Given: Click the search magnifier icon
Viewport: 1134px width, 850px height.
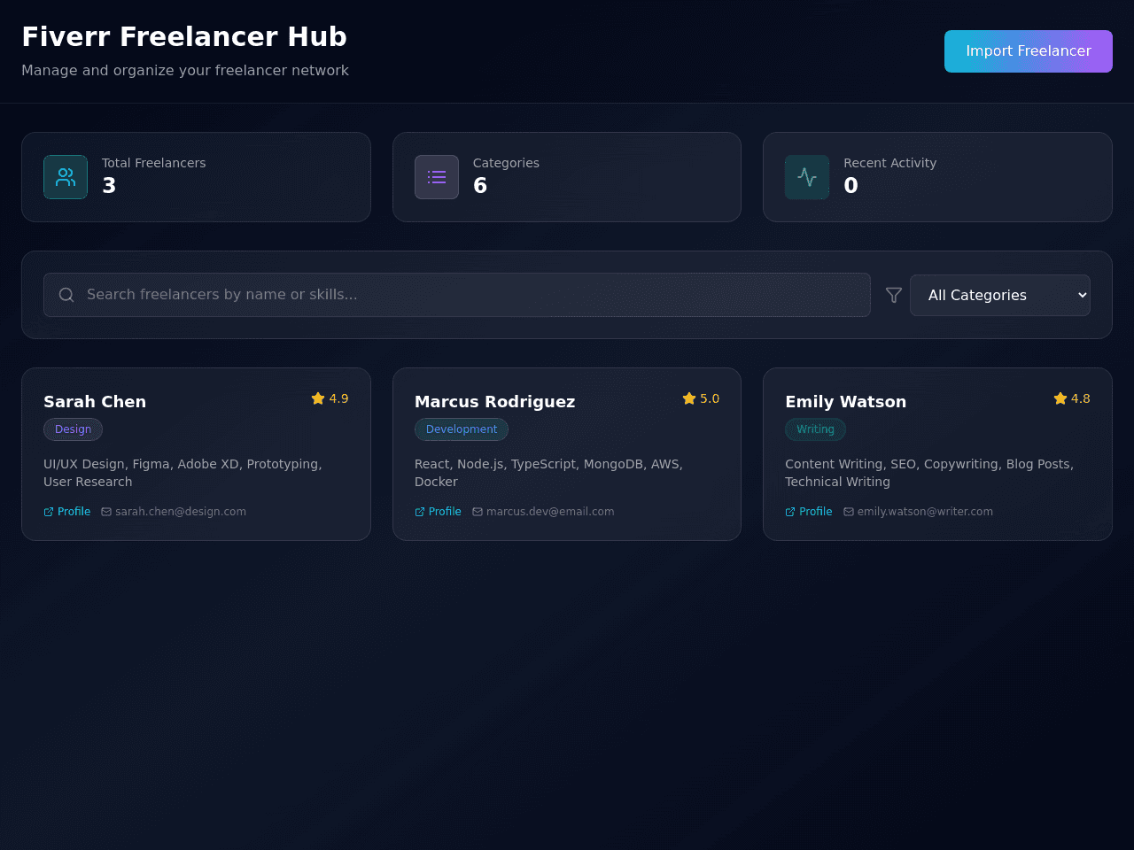Looking at the screenshot, I should [66, 295].
